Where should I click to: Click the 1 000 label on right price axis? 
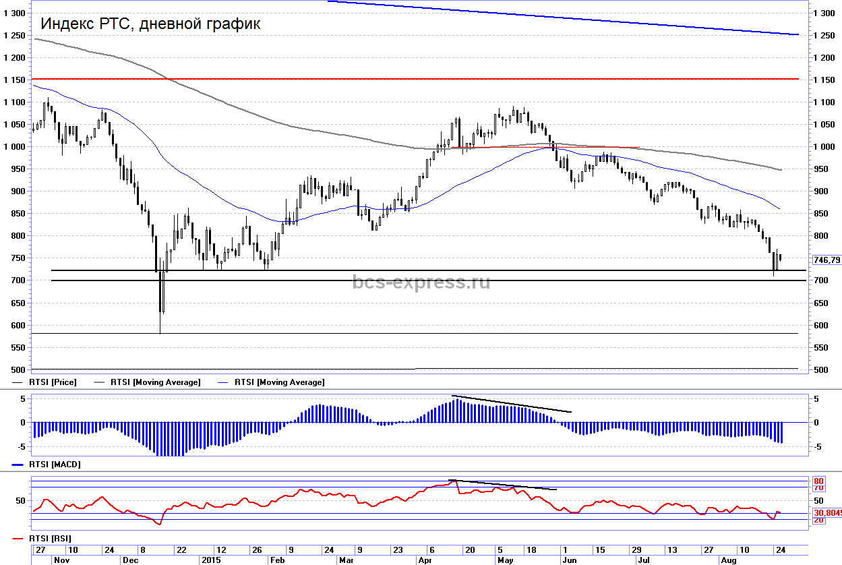coord(824,147)
